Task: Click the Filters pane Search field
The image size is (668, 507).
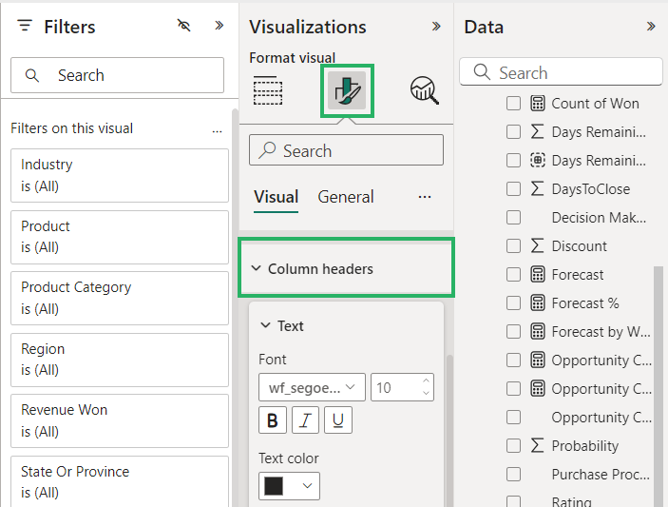Action: (x=117, y=75)
